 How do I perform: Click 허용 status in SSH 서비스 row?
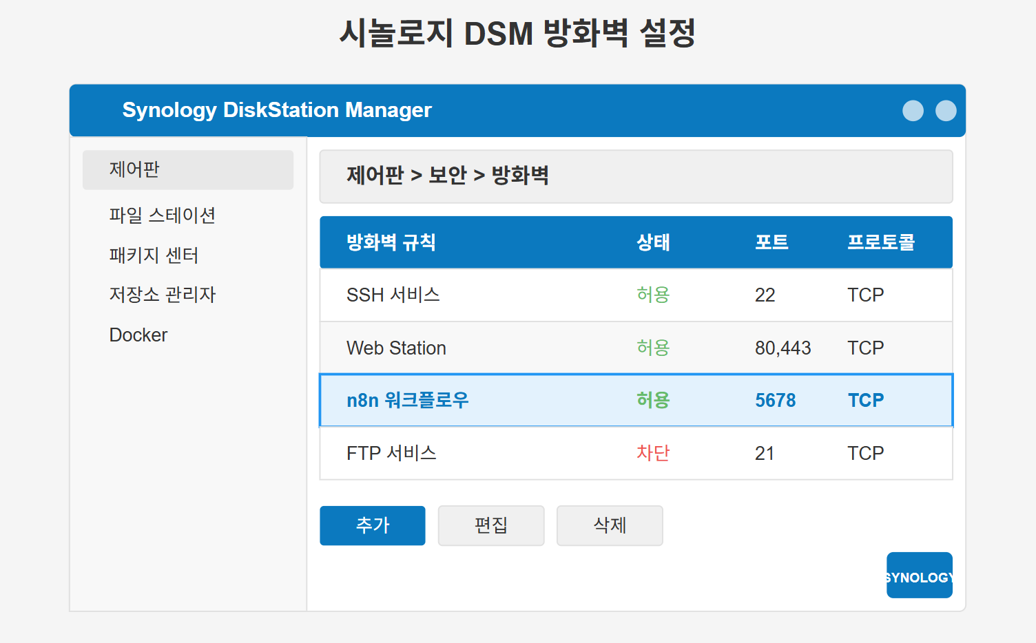tap(653, 295)
